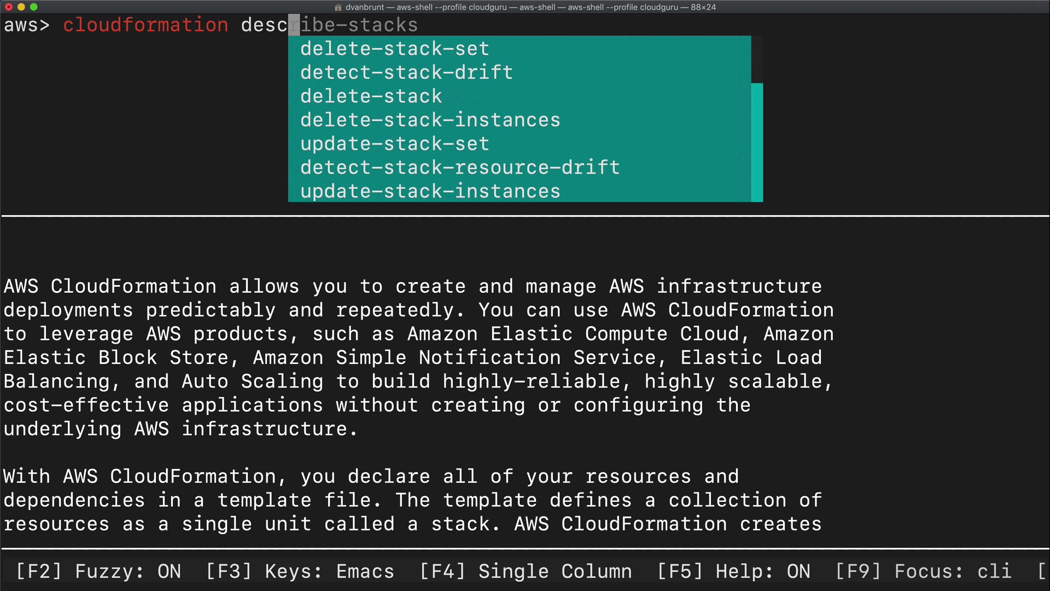This screenshot has width=1050, height=591.
Task: Click the home folder icon in title bar
Action: click(x=338, y=7)
